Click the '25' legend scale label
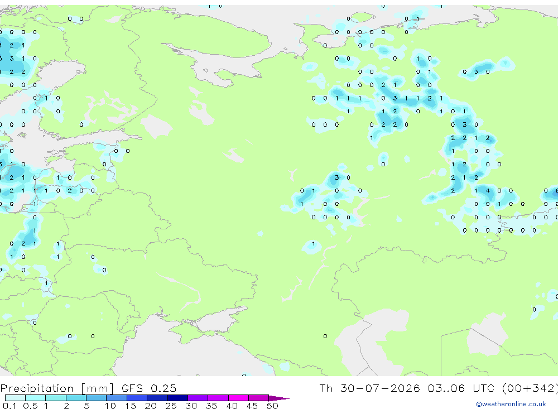The width and height of the screenshot is (558, 409). click(x=171, y=406)
